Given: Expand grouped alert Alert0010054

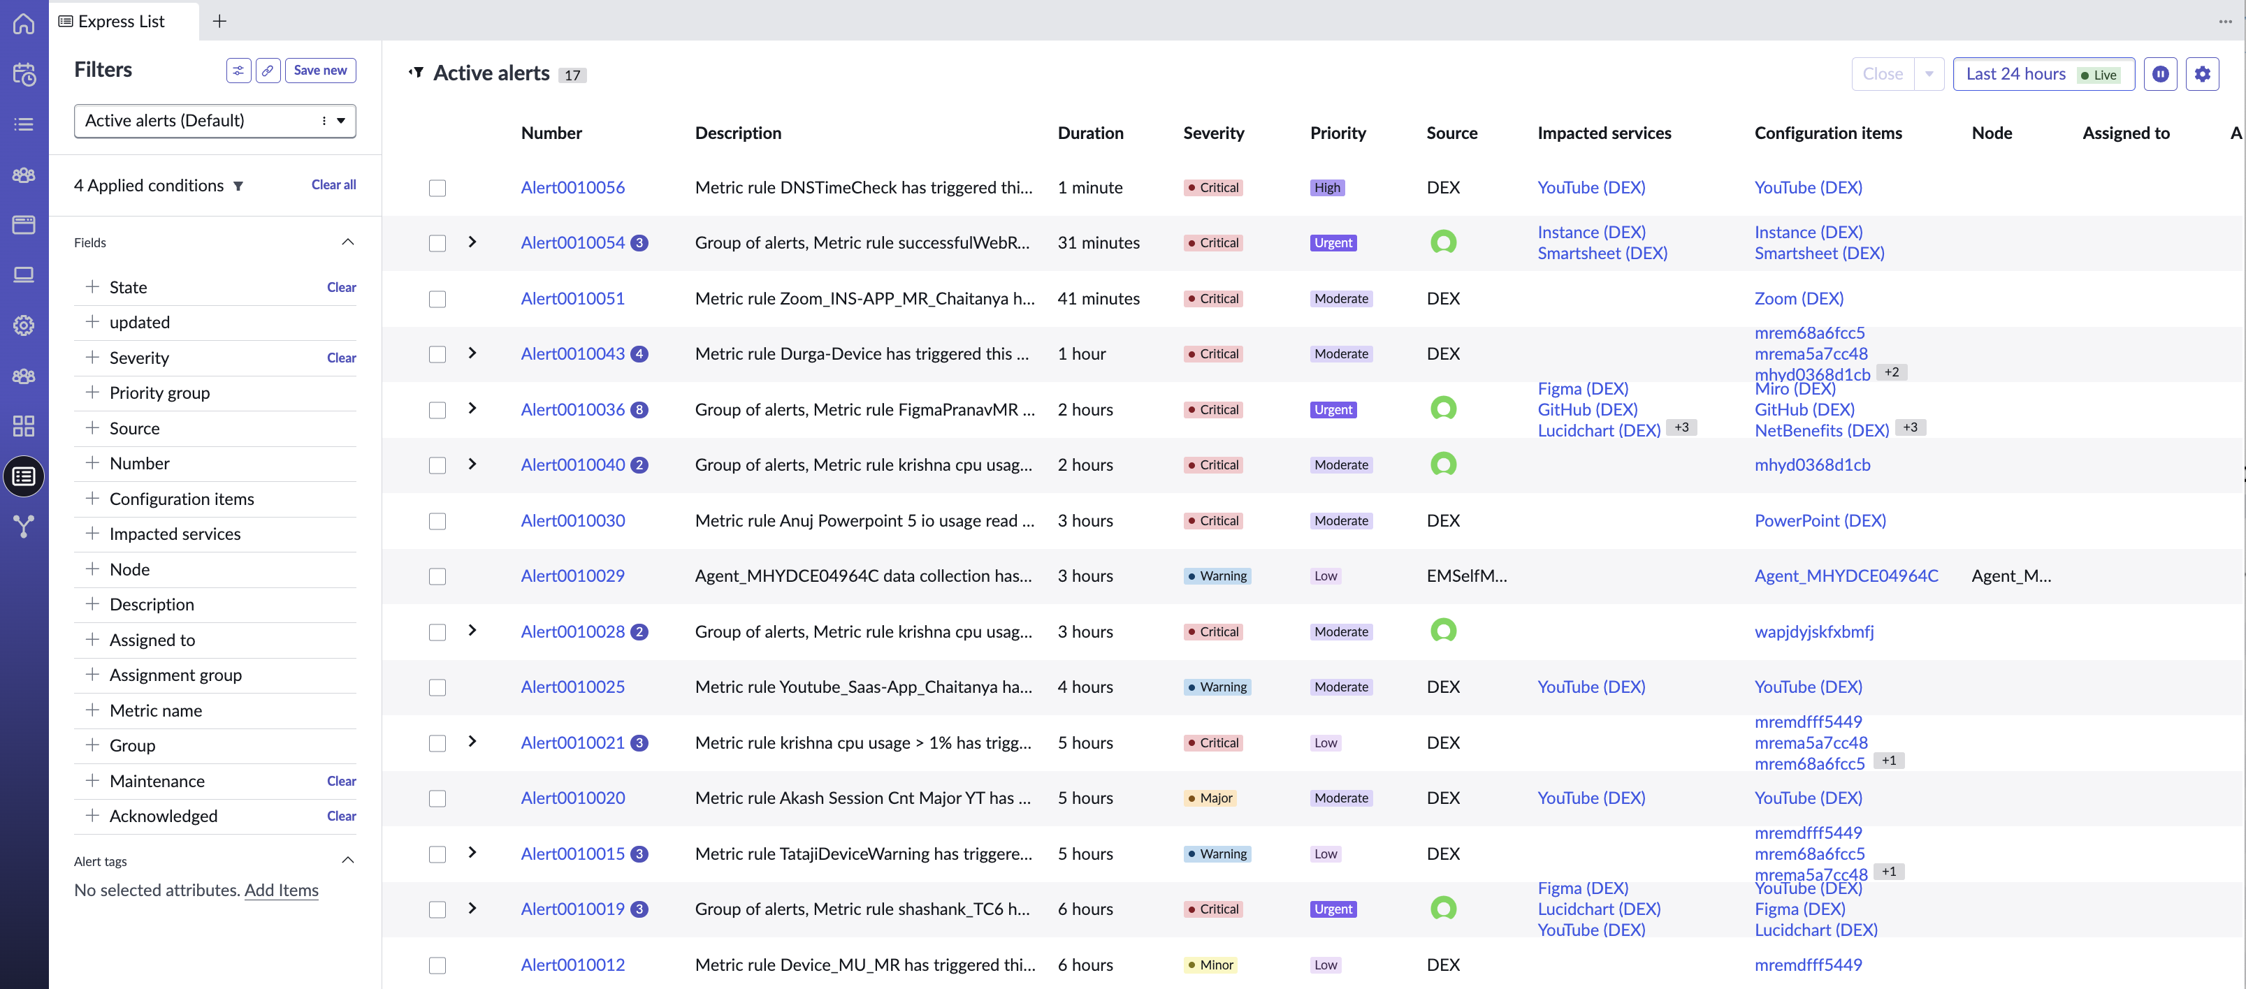Looking at the screenshot, I should [472, 242].
